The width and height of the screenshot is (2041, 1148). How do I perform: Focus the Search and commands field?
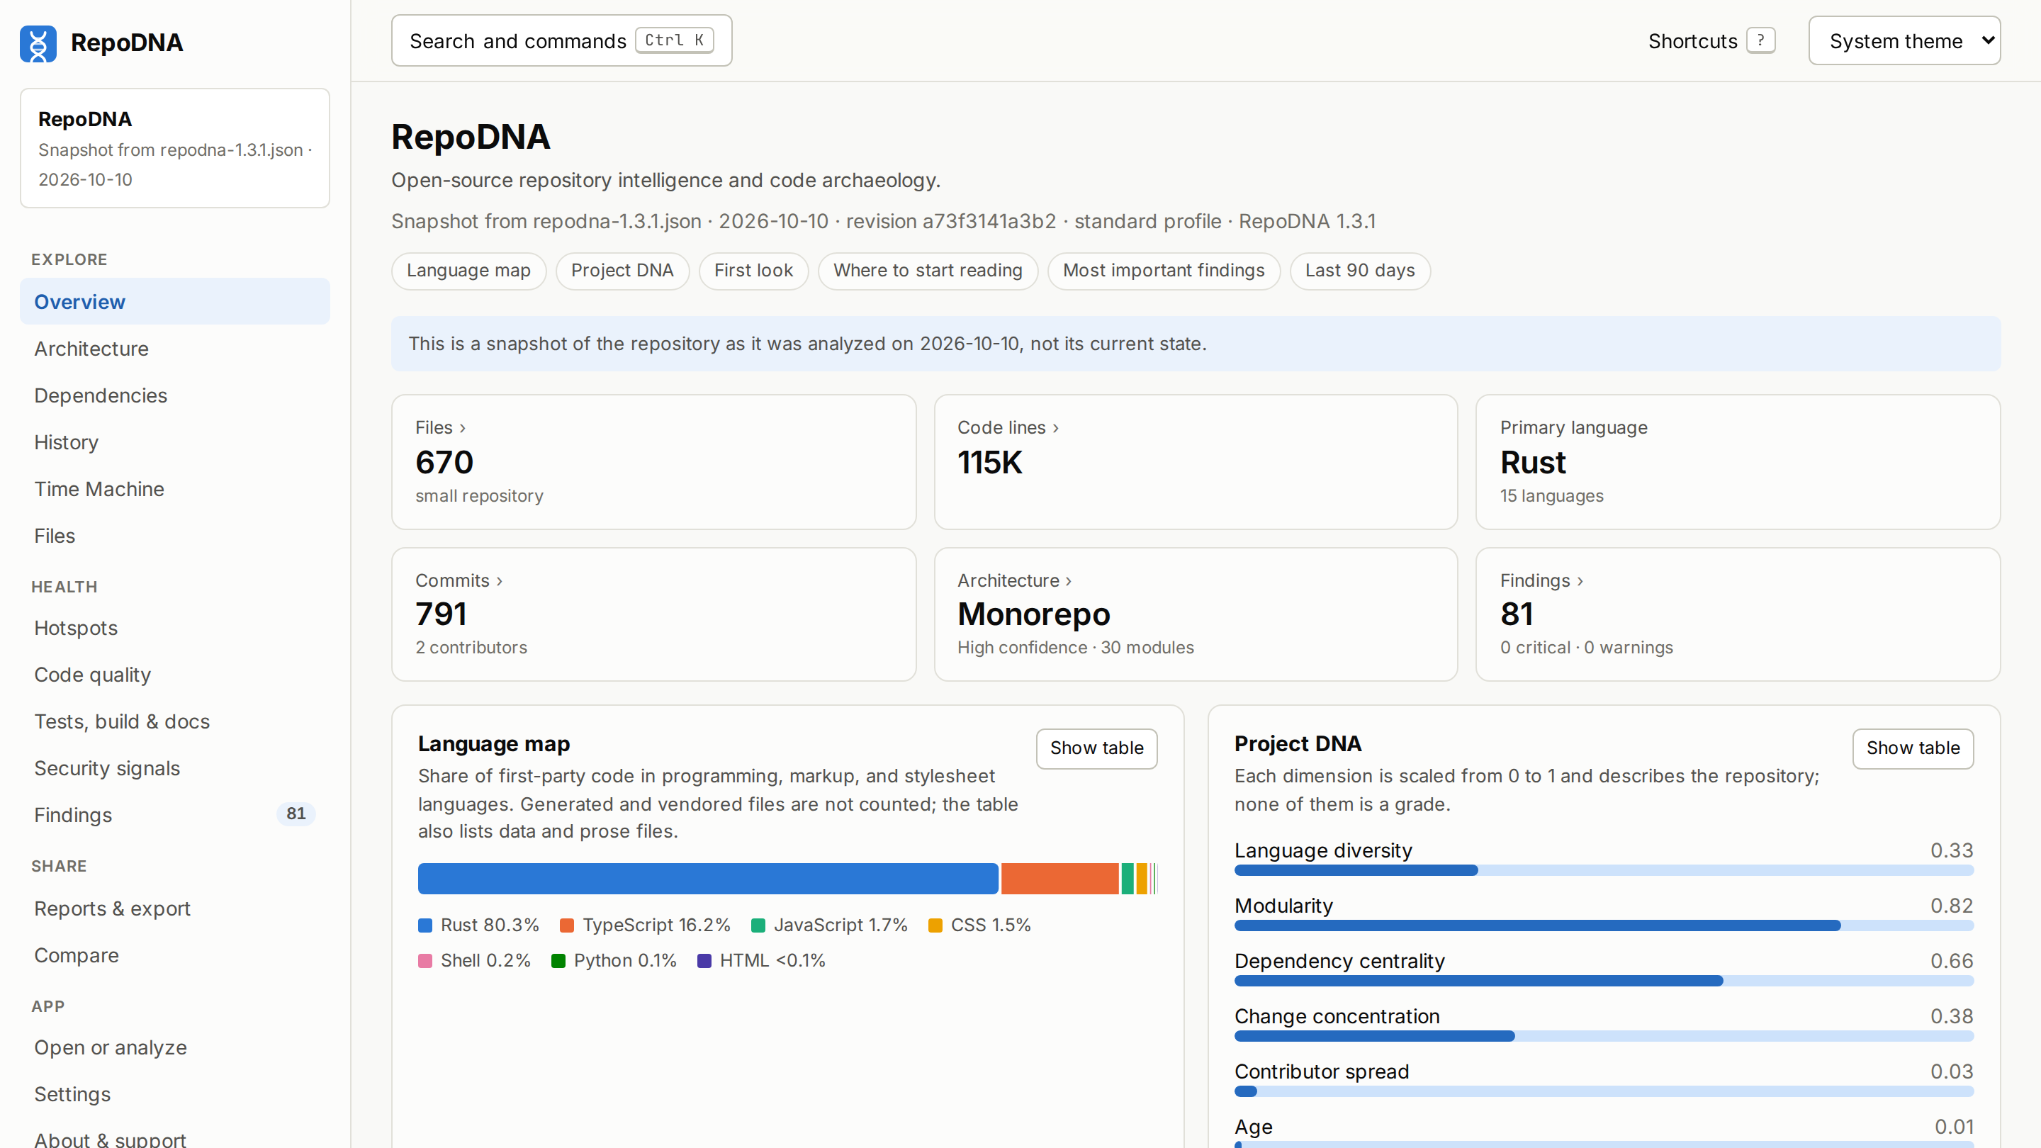561,40
